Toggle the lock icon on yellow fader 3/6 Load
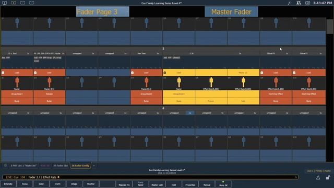The width and height of the screenshot is (334, 188). tap(165, 73)
